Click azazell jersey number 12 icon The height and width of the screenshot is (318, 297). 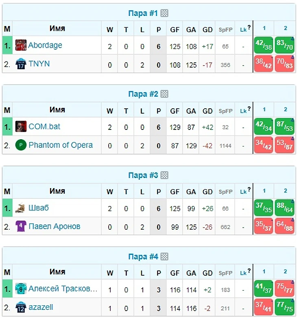click(21, 307)
